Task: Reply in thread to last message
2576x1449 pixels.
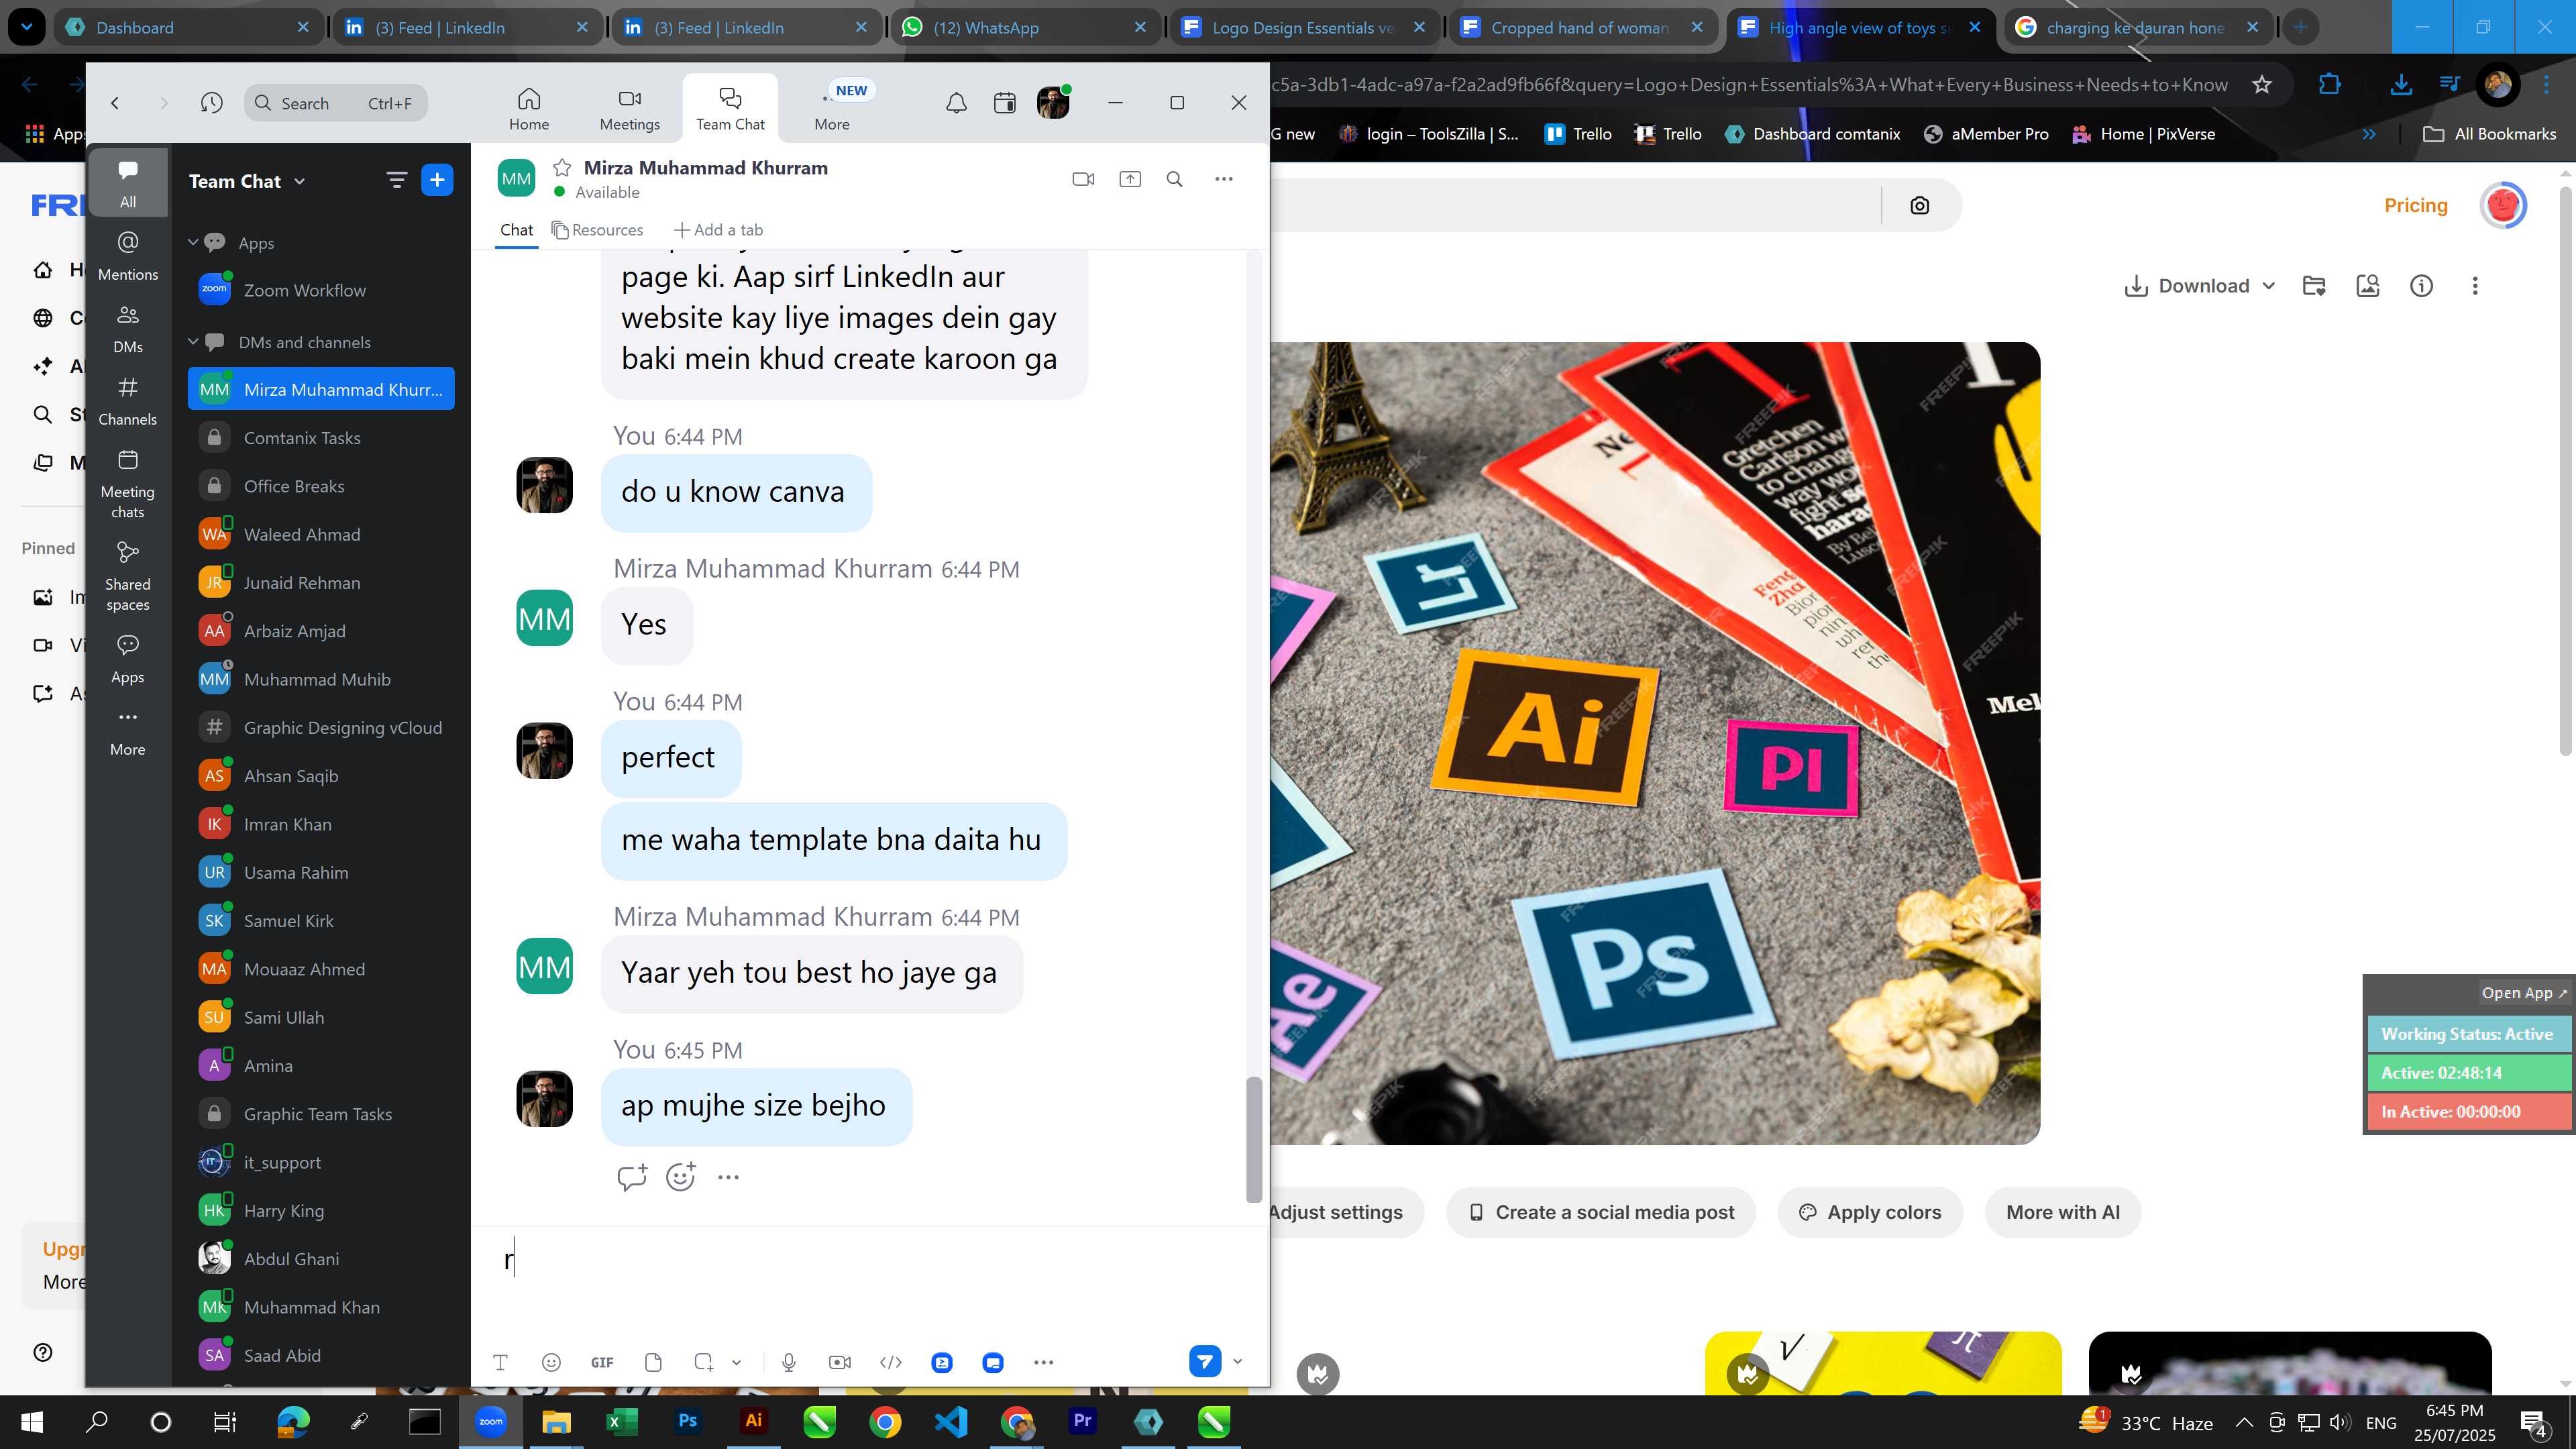Action: 632,1177
